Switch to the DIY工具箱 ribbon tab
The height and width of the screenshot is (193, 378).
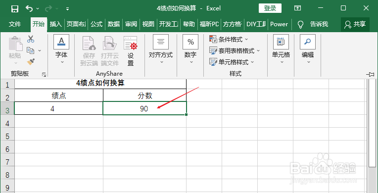click(256, 24)
